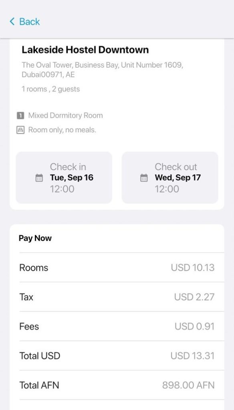Tap the room number 1 badge icon
This screenshot has width=234, height=410.
(20, 115)
